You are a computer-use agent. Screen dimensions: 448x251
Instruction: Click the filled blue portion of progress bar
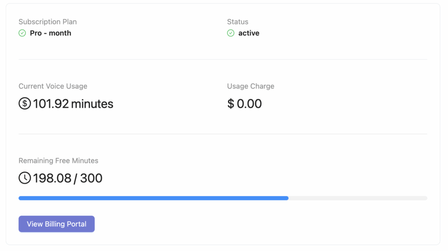click(154, 198)
